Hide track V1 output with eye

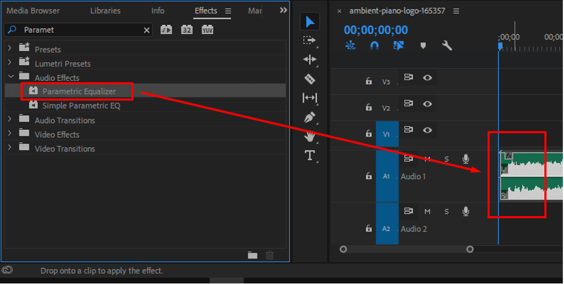[427, 130]
